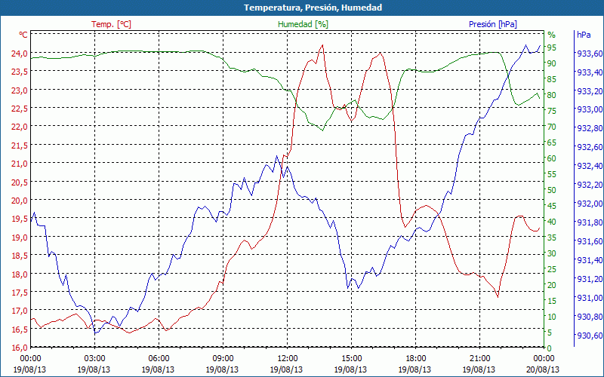Click the 25 humidity axis value
The height and width of the screenshot is (377, 604).
(552, 269)
